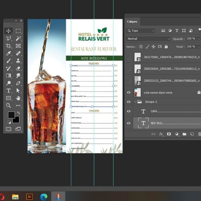This screenshot has width=201, height=201.
Task: Select the Brush tool
Action: point(9,61)
